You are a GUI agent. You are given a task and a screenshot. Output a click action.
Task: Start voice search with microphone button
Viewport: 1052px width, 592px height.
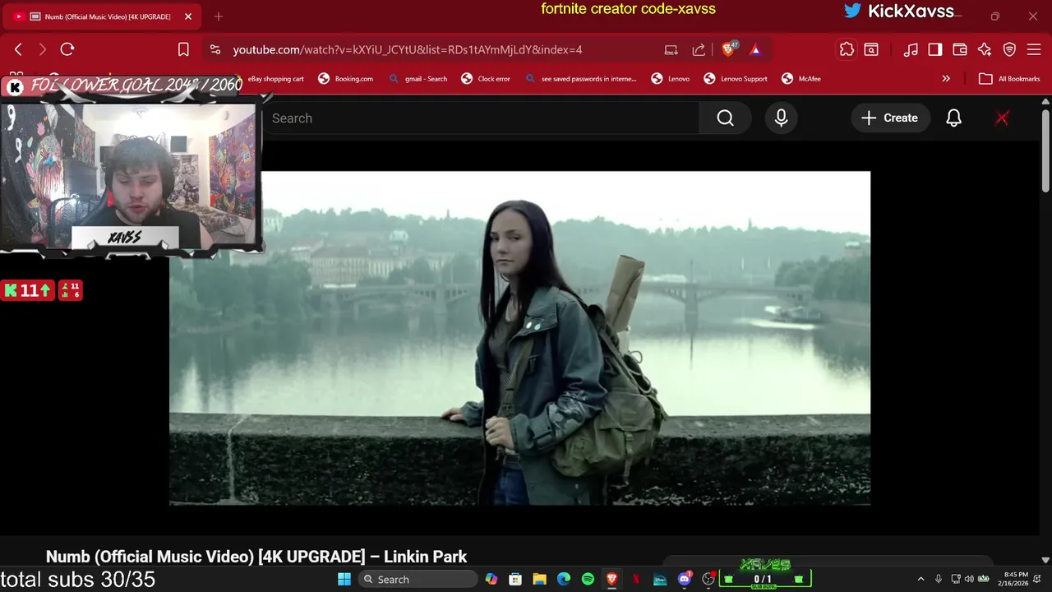[x=781, y=118]
